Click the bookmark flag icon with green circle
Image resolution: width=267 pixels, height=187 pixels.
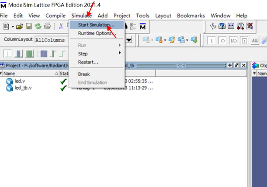pos(146,40)
